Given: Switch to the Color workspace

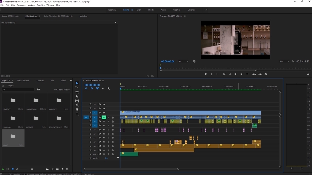Looking at the screenshot, I should click(x=138, y=10).
